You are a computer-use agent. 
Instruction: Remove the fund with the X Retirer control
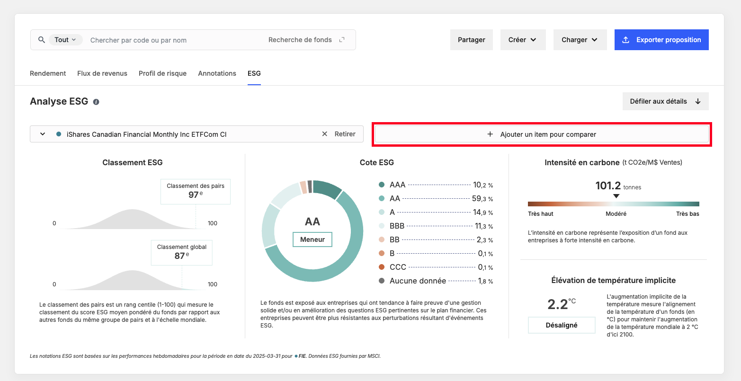tap(339, 134)
